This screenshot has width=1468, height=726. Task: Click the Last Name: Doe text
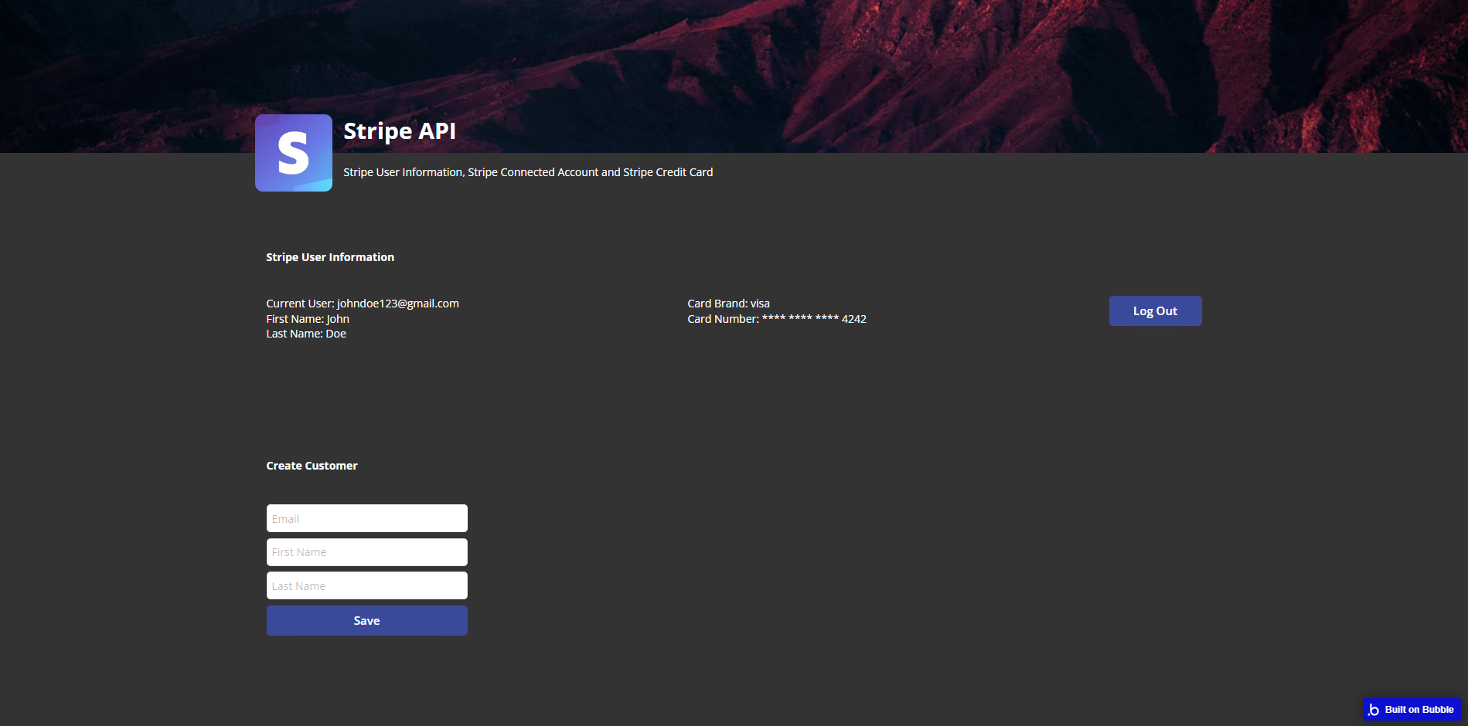tap(306, 334)
